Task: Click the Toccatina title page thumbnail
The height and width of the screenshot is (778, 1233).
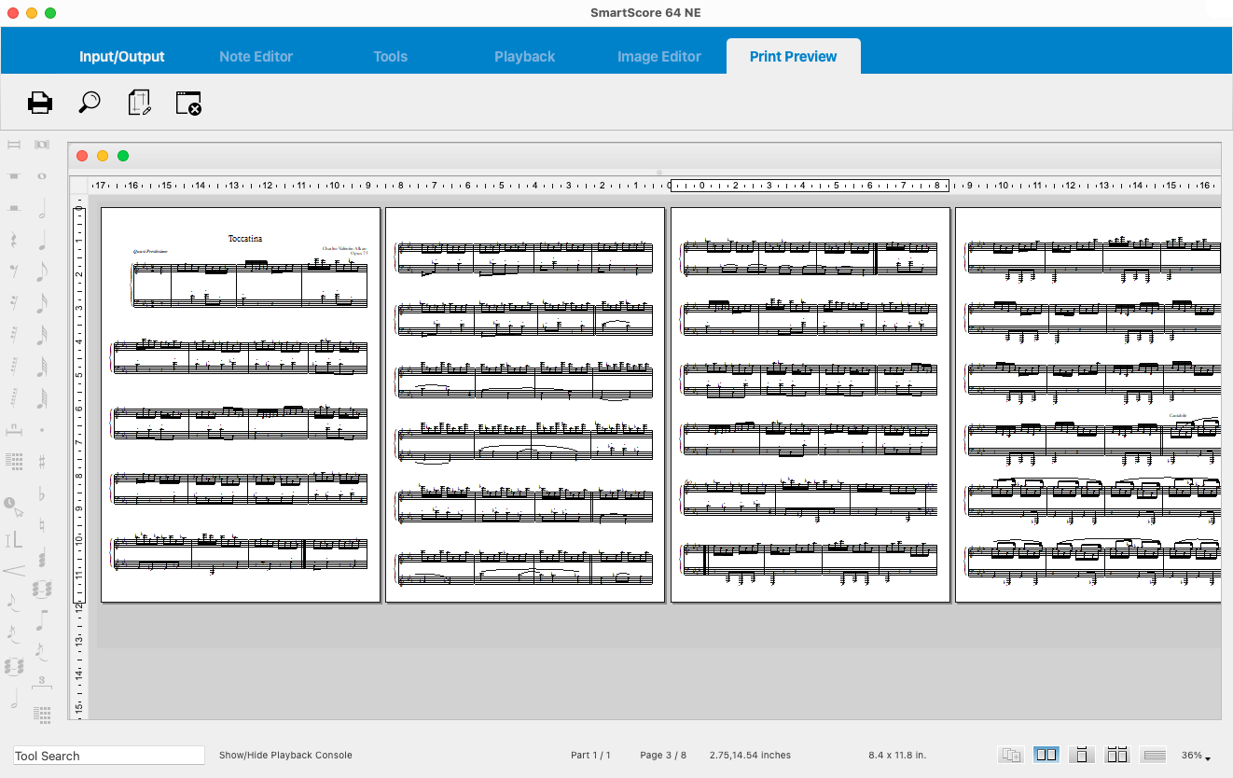Action: click(x=241, y=405)
